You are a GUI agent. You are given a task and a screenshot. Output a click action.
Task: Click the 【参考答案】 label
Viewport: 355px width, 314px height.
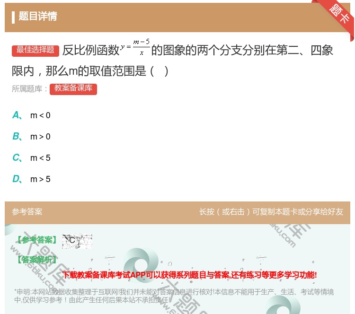coord(36,240)
